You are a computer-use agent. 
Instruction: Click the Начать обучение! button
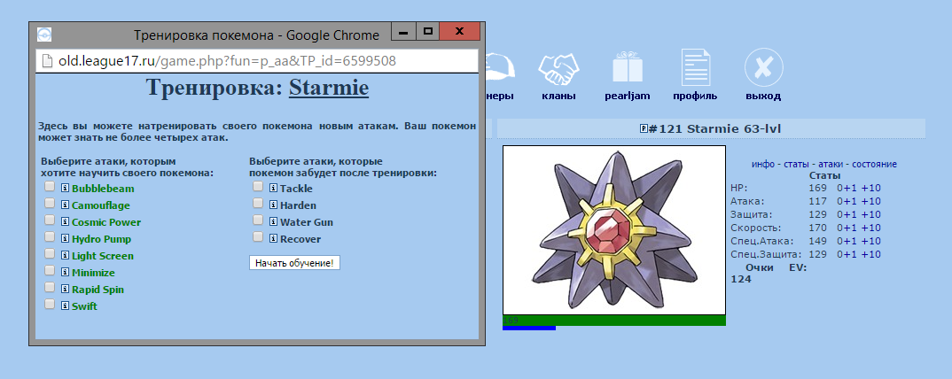coord(294,263)
